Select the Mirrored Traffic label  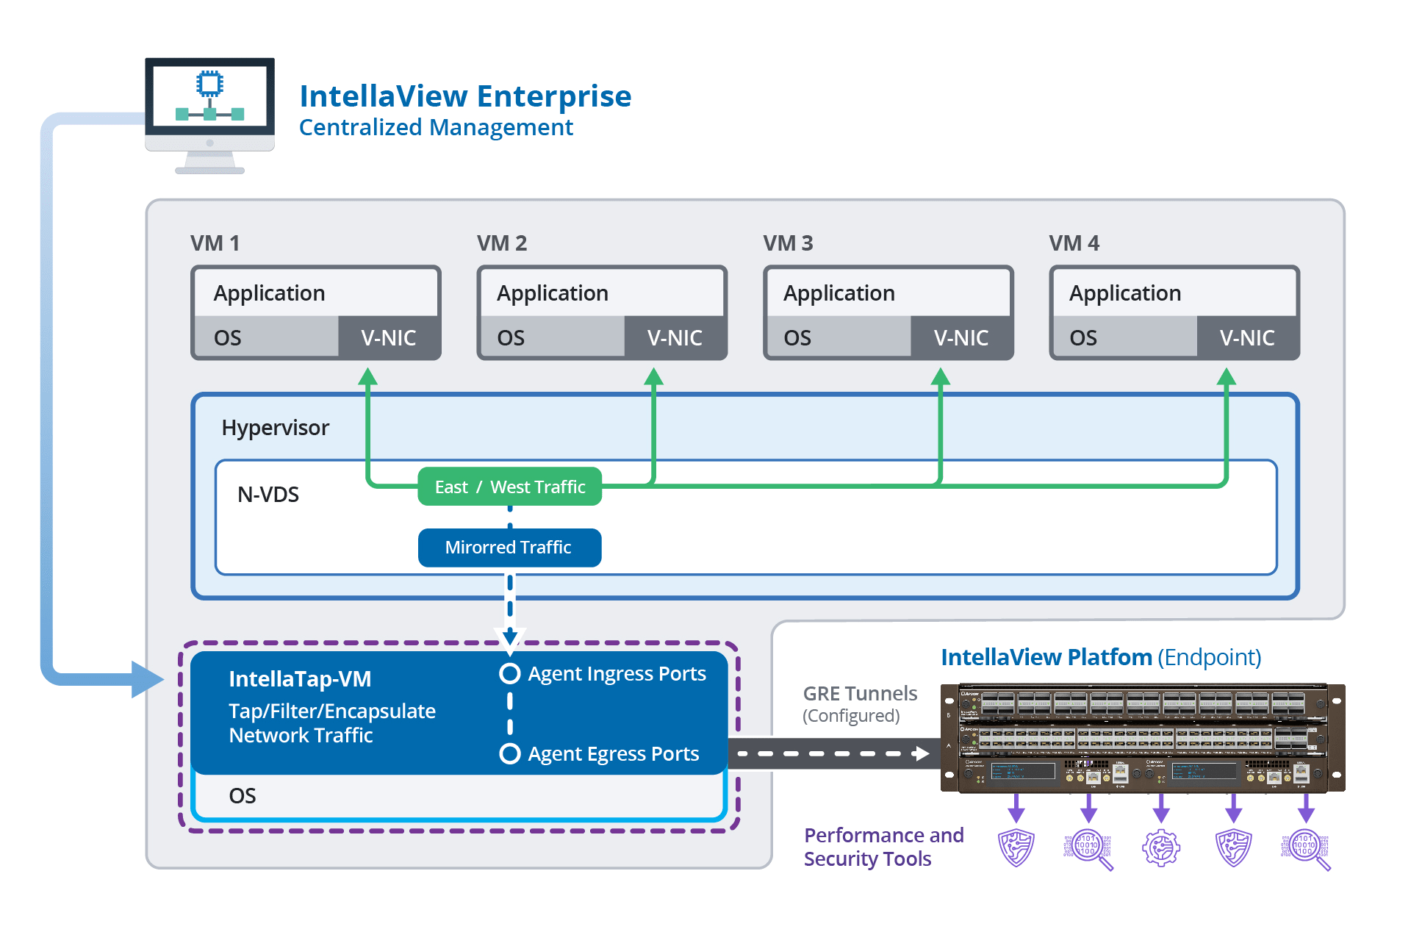click(509, 548)
